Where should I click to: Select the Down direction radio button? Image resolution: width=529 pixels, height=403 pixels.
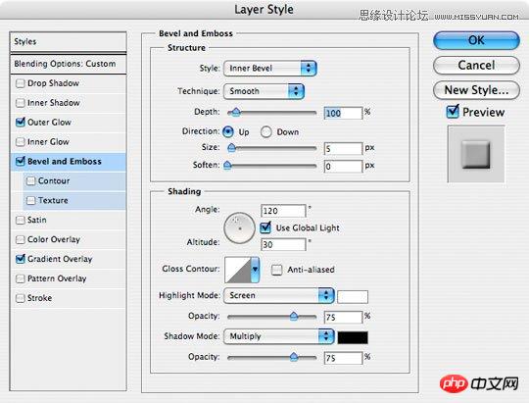(x=265, y=132)
